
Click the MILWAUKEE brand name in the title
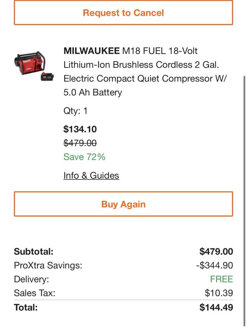(92, 51)
